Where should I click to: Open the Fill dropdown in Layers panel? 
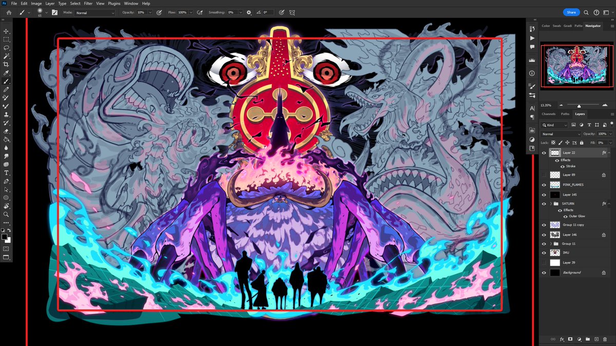611,143
